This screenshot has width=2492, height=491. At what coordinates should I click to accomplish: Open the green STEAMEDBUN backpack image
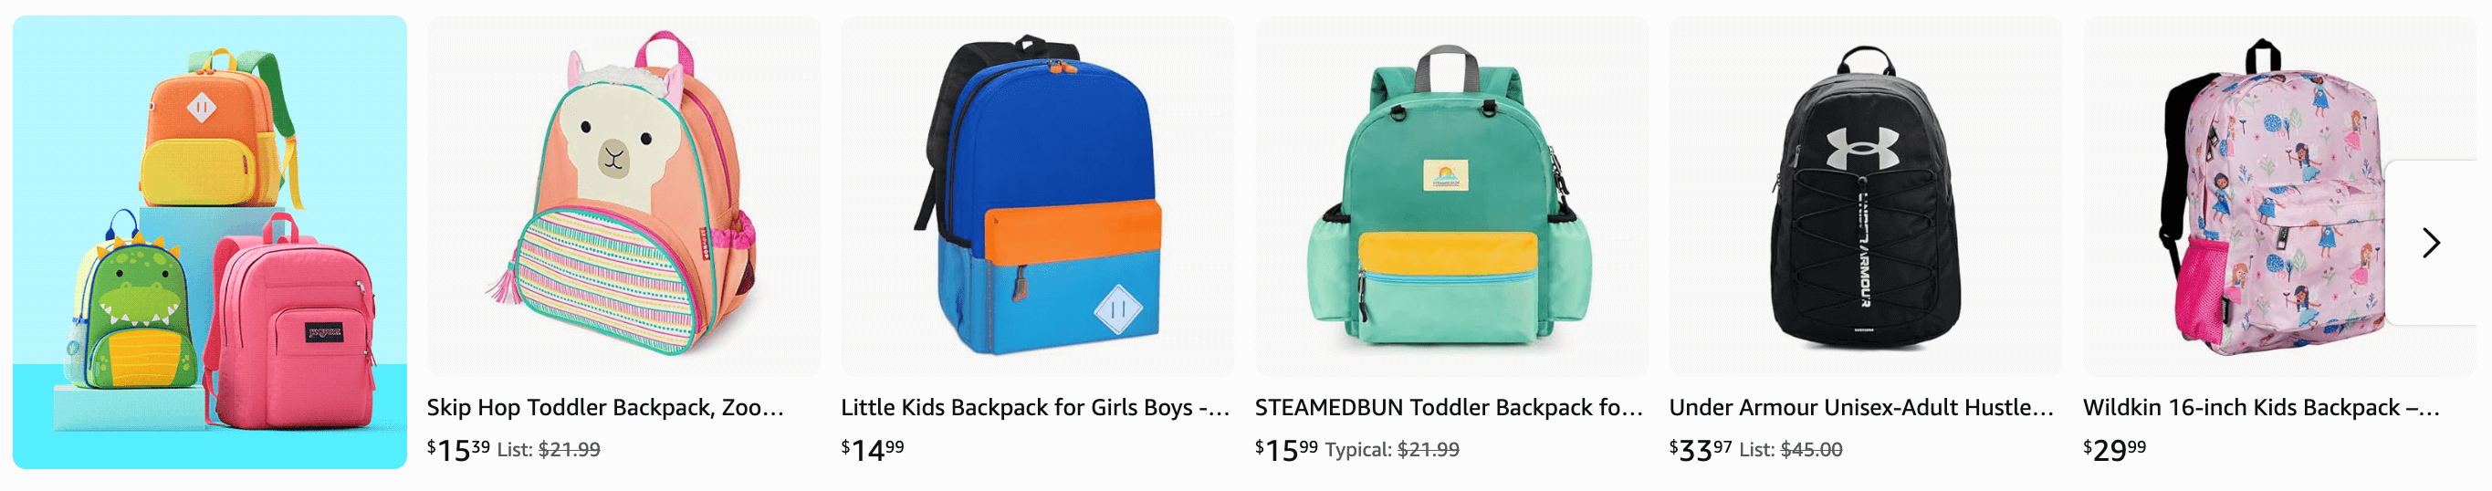1451,196
